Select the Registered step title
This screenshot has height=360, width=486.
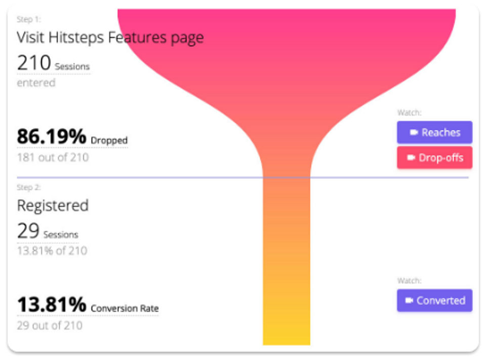[53, 205]
